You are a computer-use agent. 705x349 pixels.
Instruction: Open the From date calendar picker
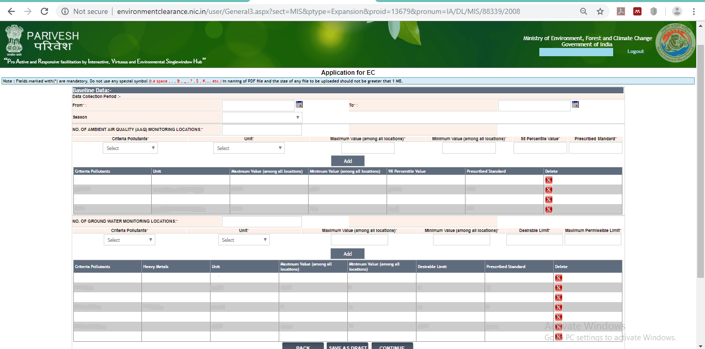299,105
